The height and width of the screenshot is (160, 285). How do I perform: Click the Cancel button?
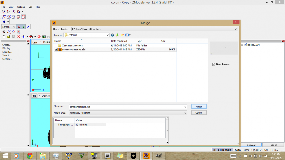click(199, 113)
